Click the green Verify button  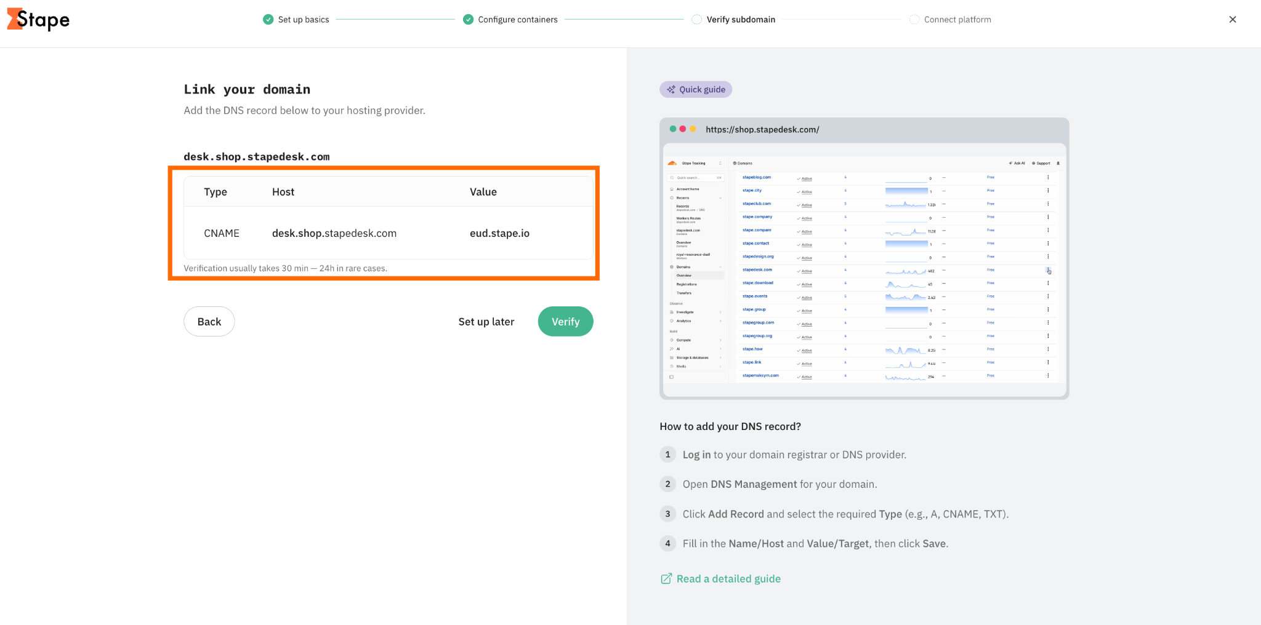566,322
